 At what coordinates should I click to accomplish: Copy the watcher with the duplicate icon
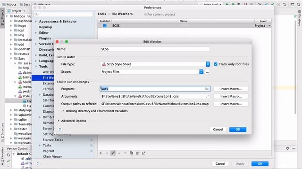(131, 153)
